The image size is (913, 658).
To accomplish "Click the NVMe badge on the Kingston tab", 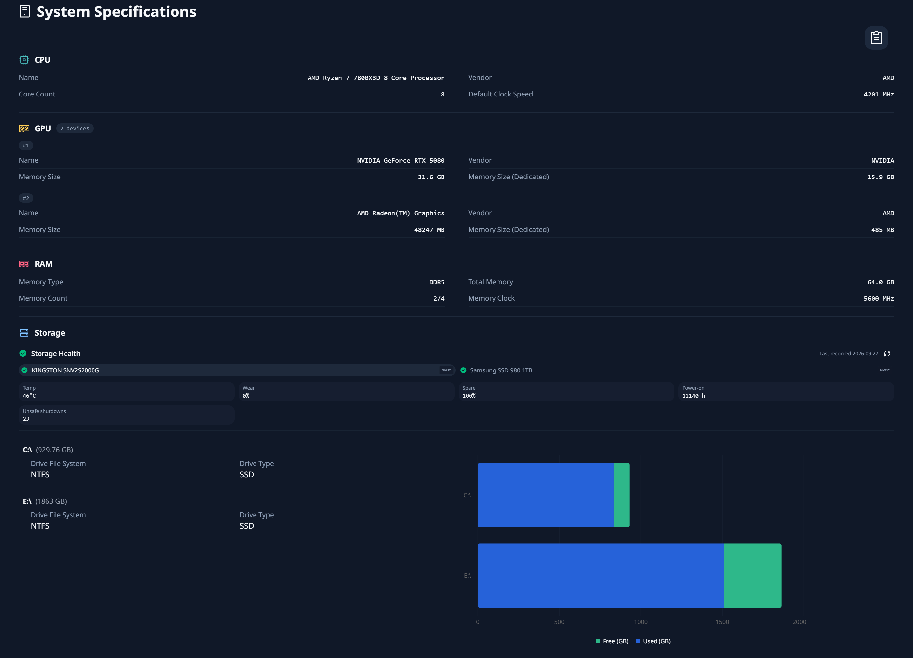I will tap(446, 370).
